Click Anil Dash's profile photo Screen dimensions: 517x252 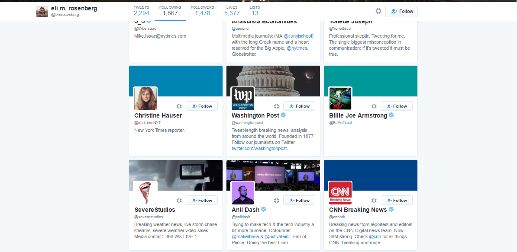(242, 193)
